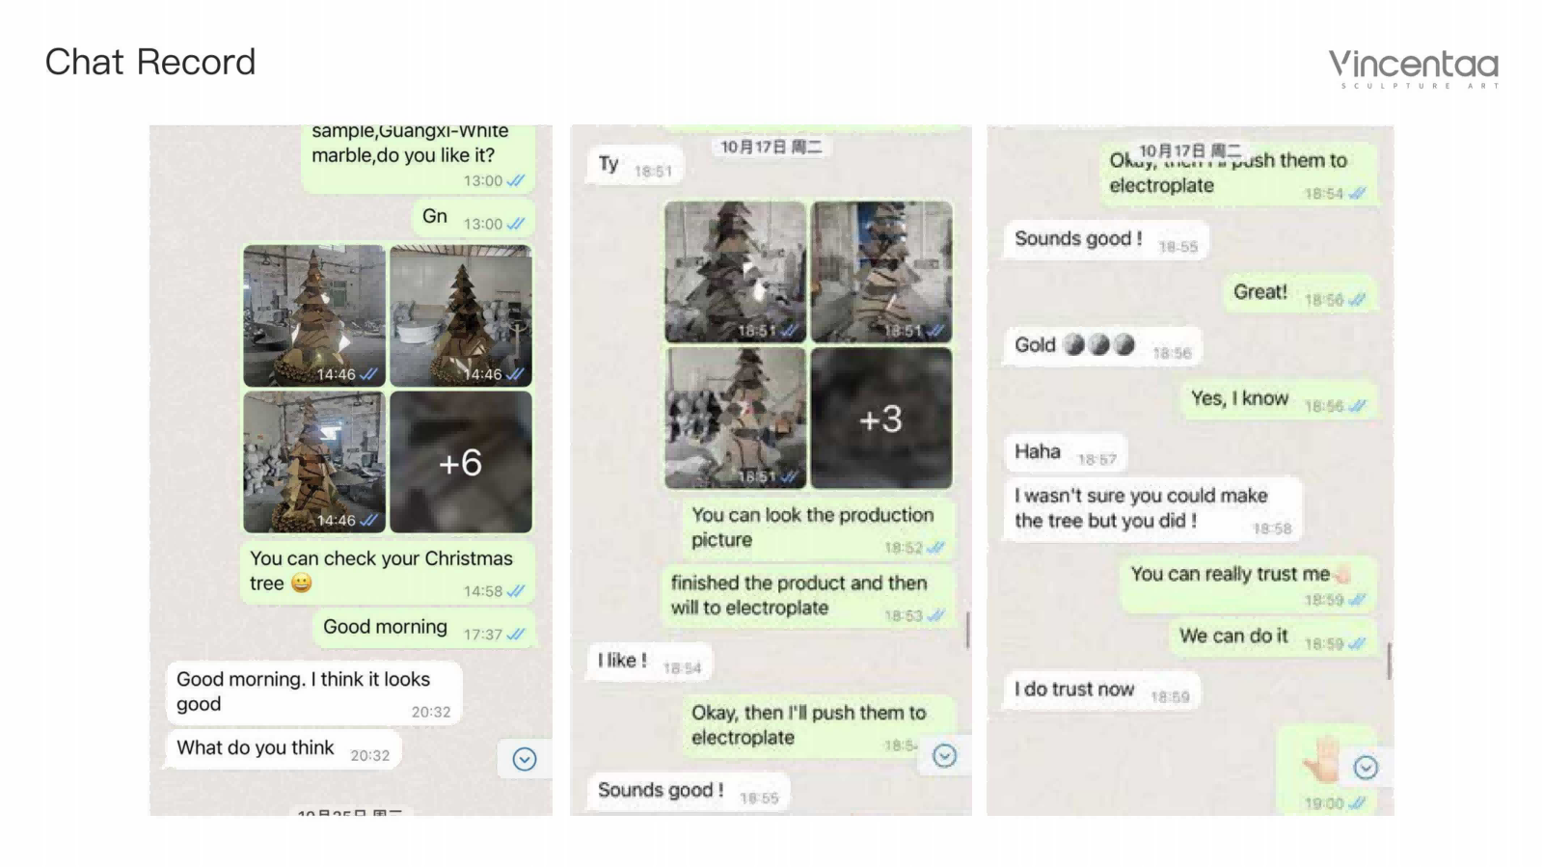Open the +3 more photos thumbnail
The image size is (1543, 867).
[880, 419]
